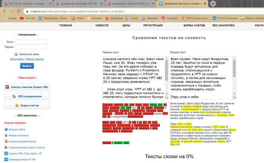Click scroll-down arrow of Второй текст textarea
This screenshot has width=264, height=163.
click(x=234, y=94)
